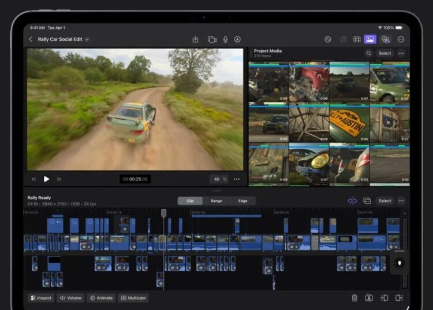Switch to Edge selection mode
The width and height of the screenshot is (433, 310).
pos(242,201)
